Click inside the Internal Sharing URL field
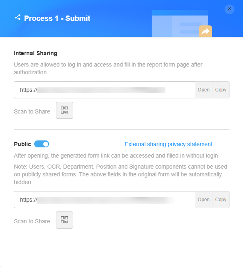The image size is (243, 267). (x=105, y=90)
